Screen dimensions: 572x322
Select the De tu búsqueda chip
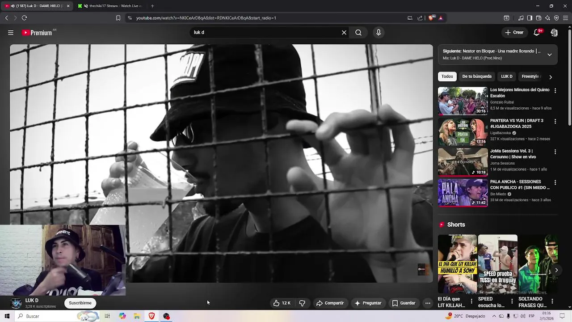tap(477, 76)
